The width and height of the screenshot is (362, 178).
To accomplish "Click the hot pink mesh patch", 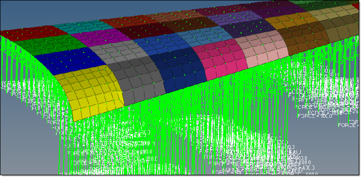I will pyautogui.click(x=220, y=59).
